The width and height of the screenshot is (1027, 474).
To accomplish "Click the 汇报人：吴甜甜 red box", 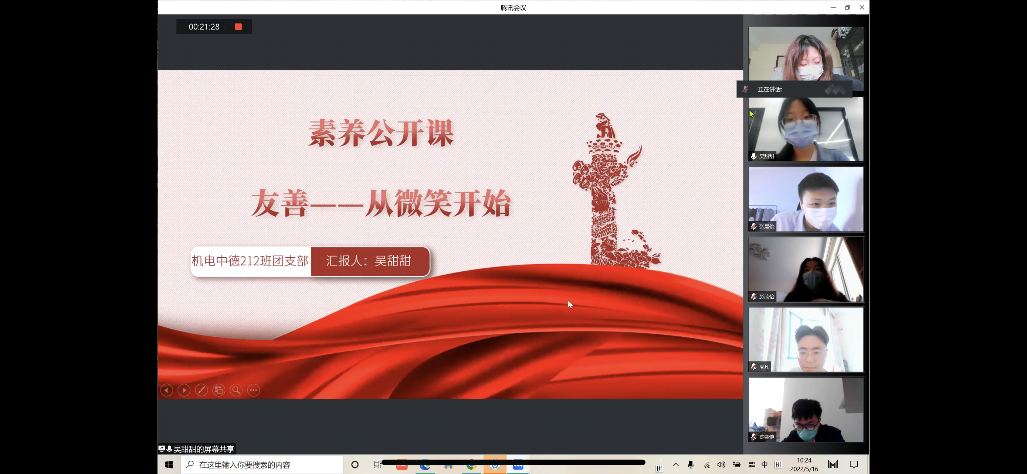I will point(370,261).
